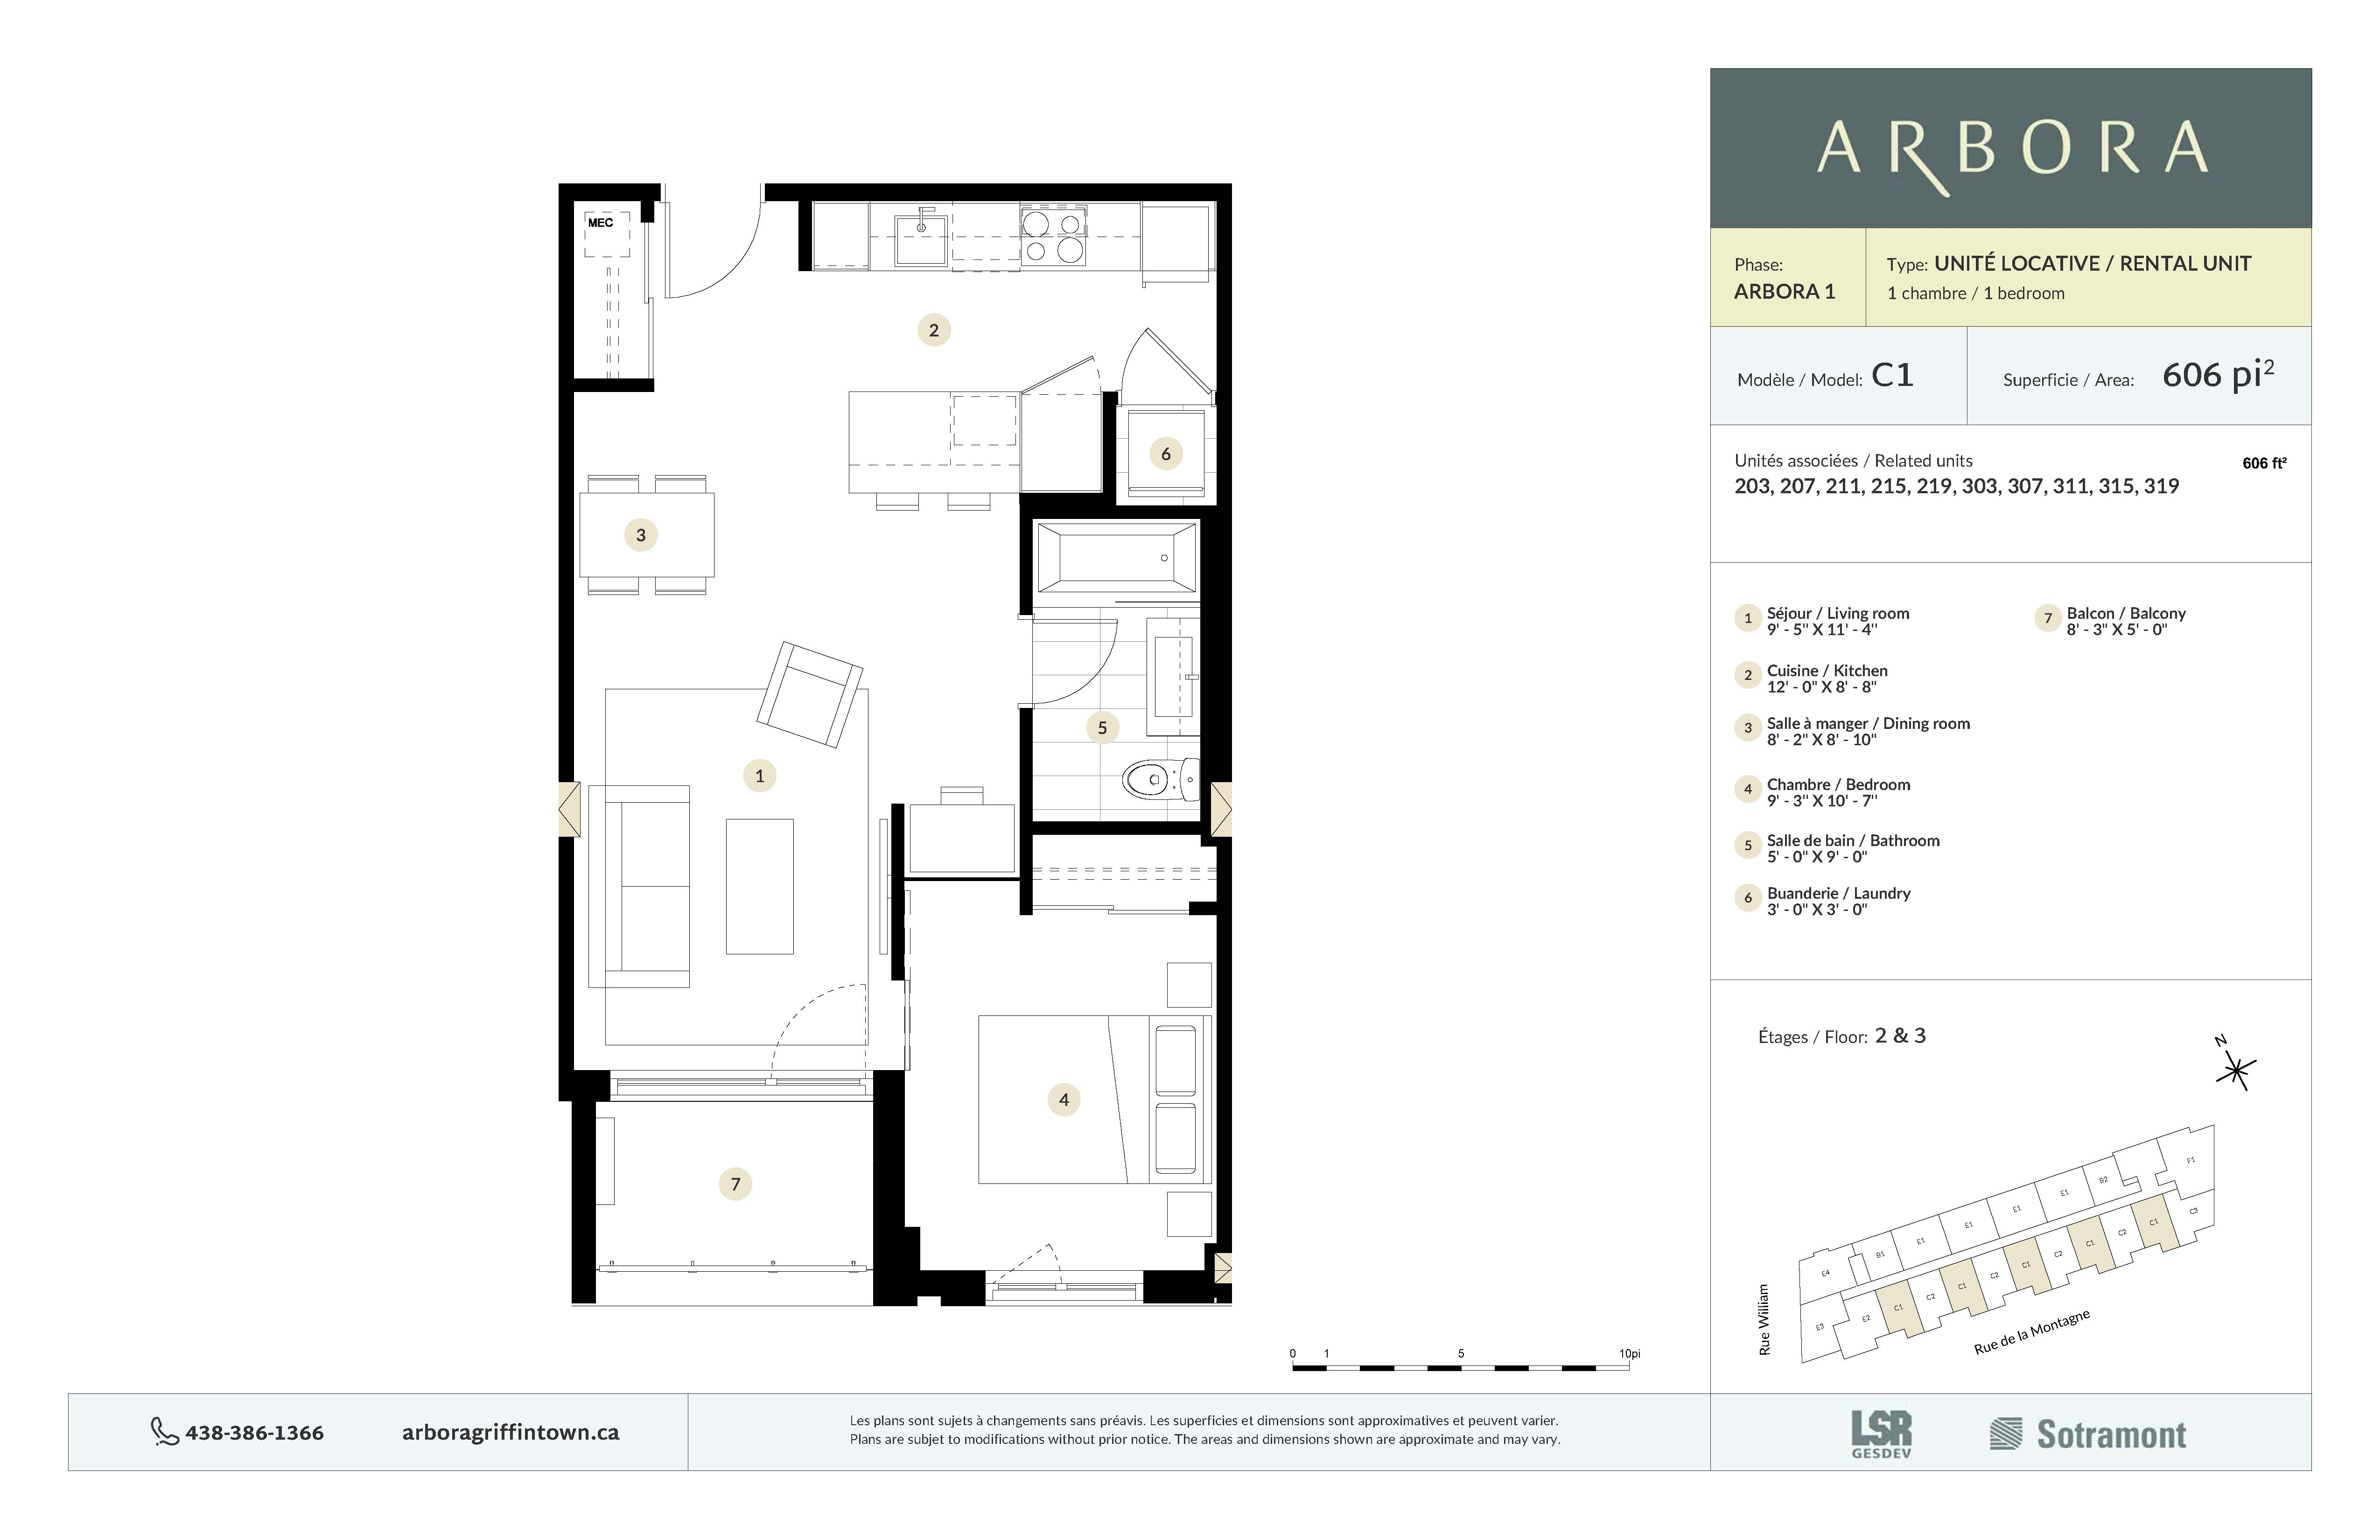Image resolution: width=2380 pixels, height=1540 pixels.
Task: Click the C1 model value
Action: pos(1892,375)
